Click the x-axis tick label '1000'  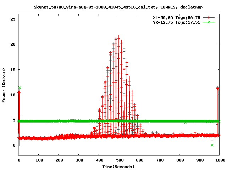220,160
